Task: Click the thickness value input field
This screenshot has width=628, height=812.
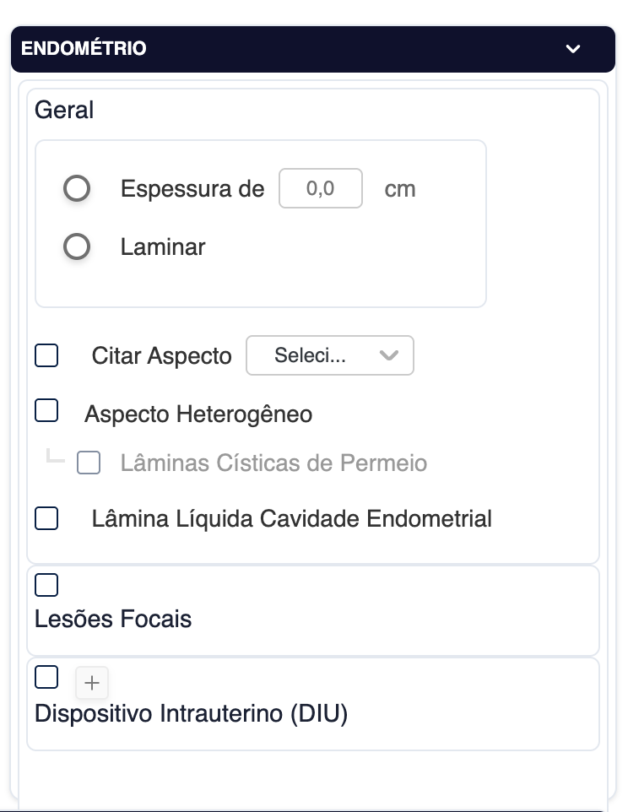Action: pos(321,188)
